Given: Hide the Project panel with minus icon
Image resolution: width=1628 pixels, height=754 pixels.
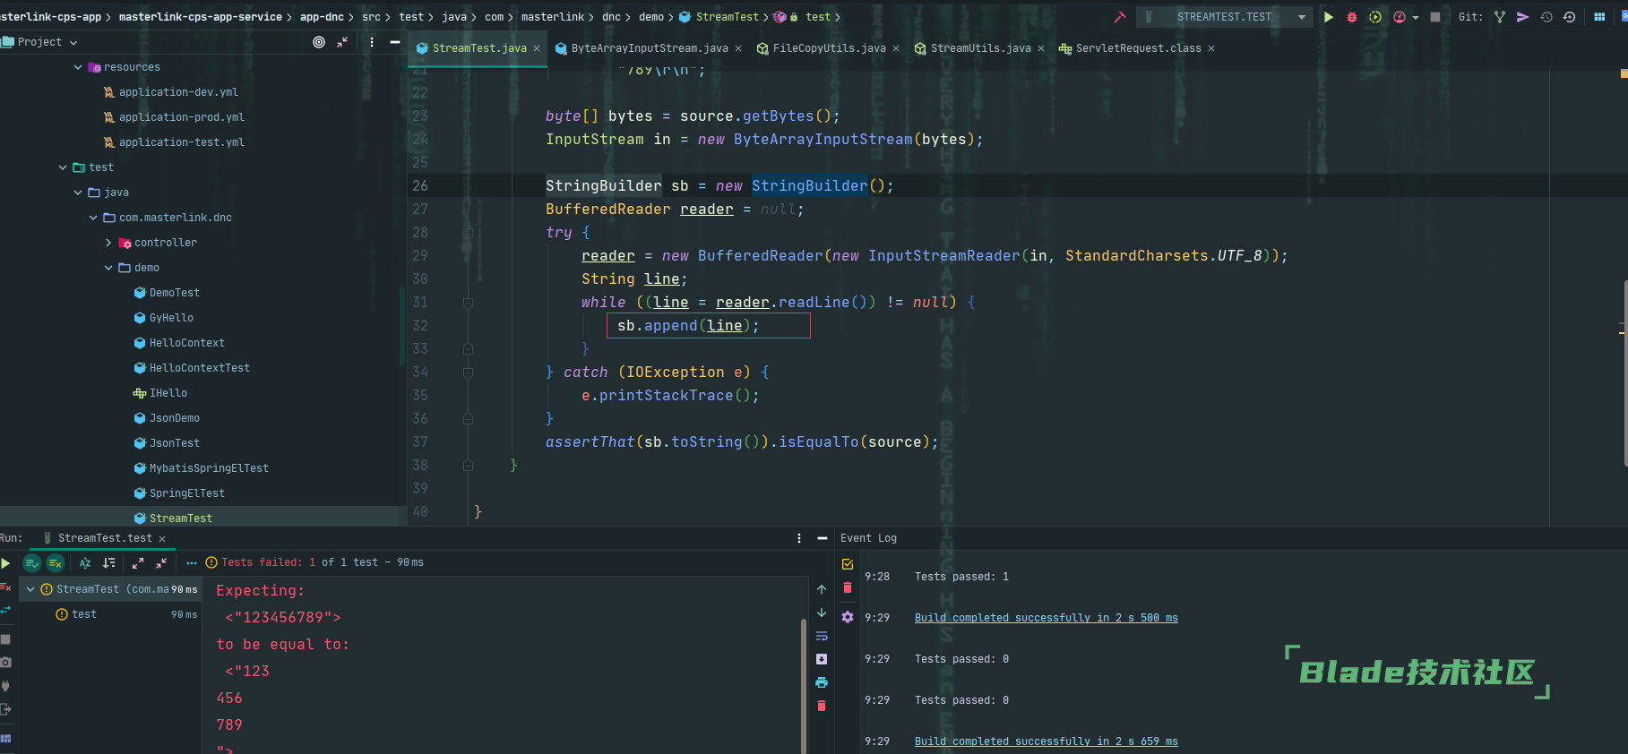Looking at the screenshot, I should [395, 42].
